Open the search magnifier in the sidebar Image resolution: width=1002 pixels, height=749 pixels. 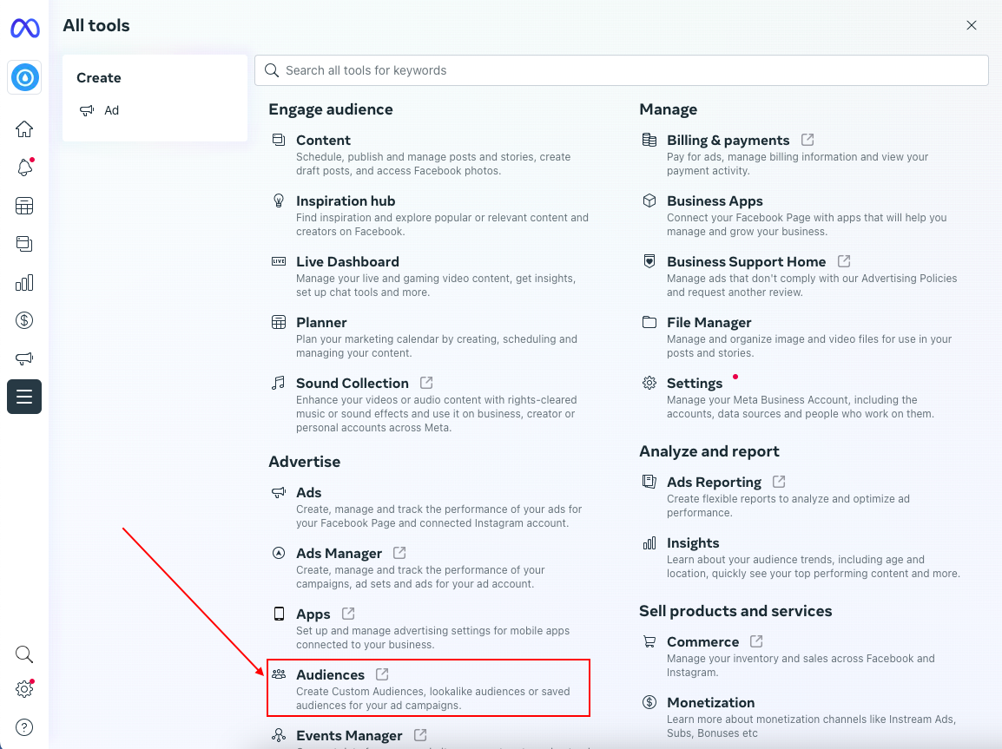click(24, 654)
